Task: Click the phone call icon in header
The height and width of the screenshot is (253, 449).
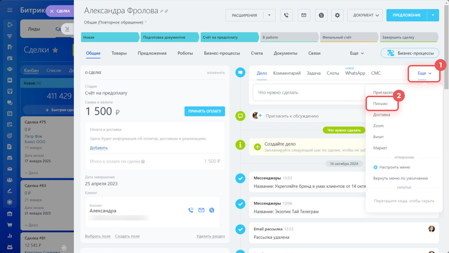Action: tap(287, 15)
